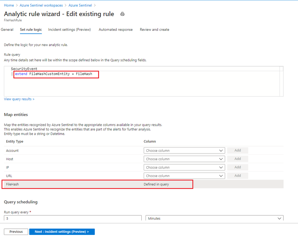Click the FileHashRule subtitle text
The width and height of the screenshot is (298, 237).
point(13,20)
